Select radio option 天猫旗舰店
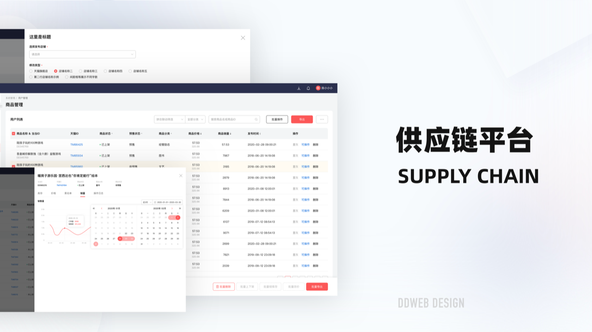 [31, 71]
